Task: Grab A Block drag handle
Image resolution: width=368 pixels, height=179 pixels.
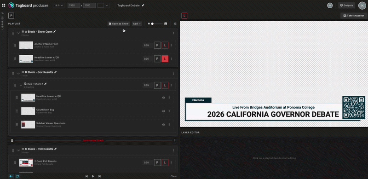Action: click(13, 33)
